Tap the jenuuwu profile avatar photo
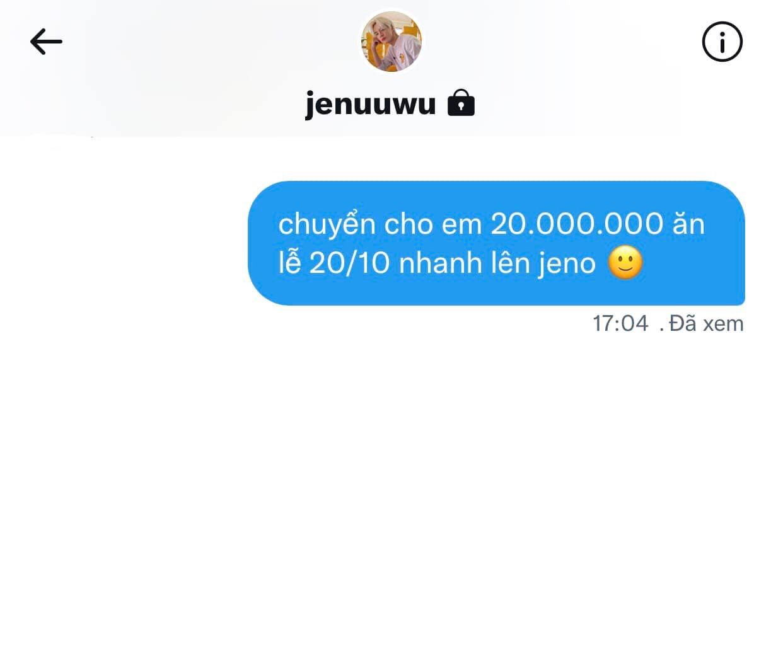This screenshot has width=783, height=656. coord(391,42)
